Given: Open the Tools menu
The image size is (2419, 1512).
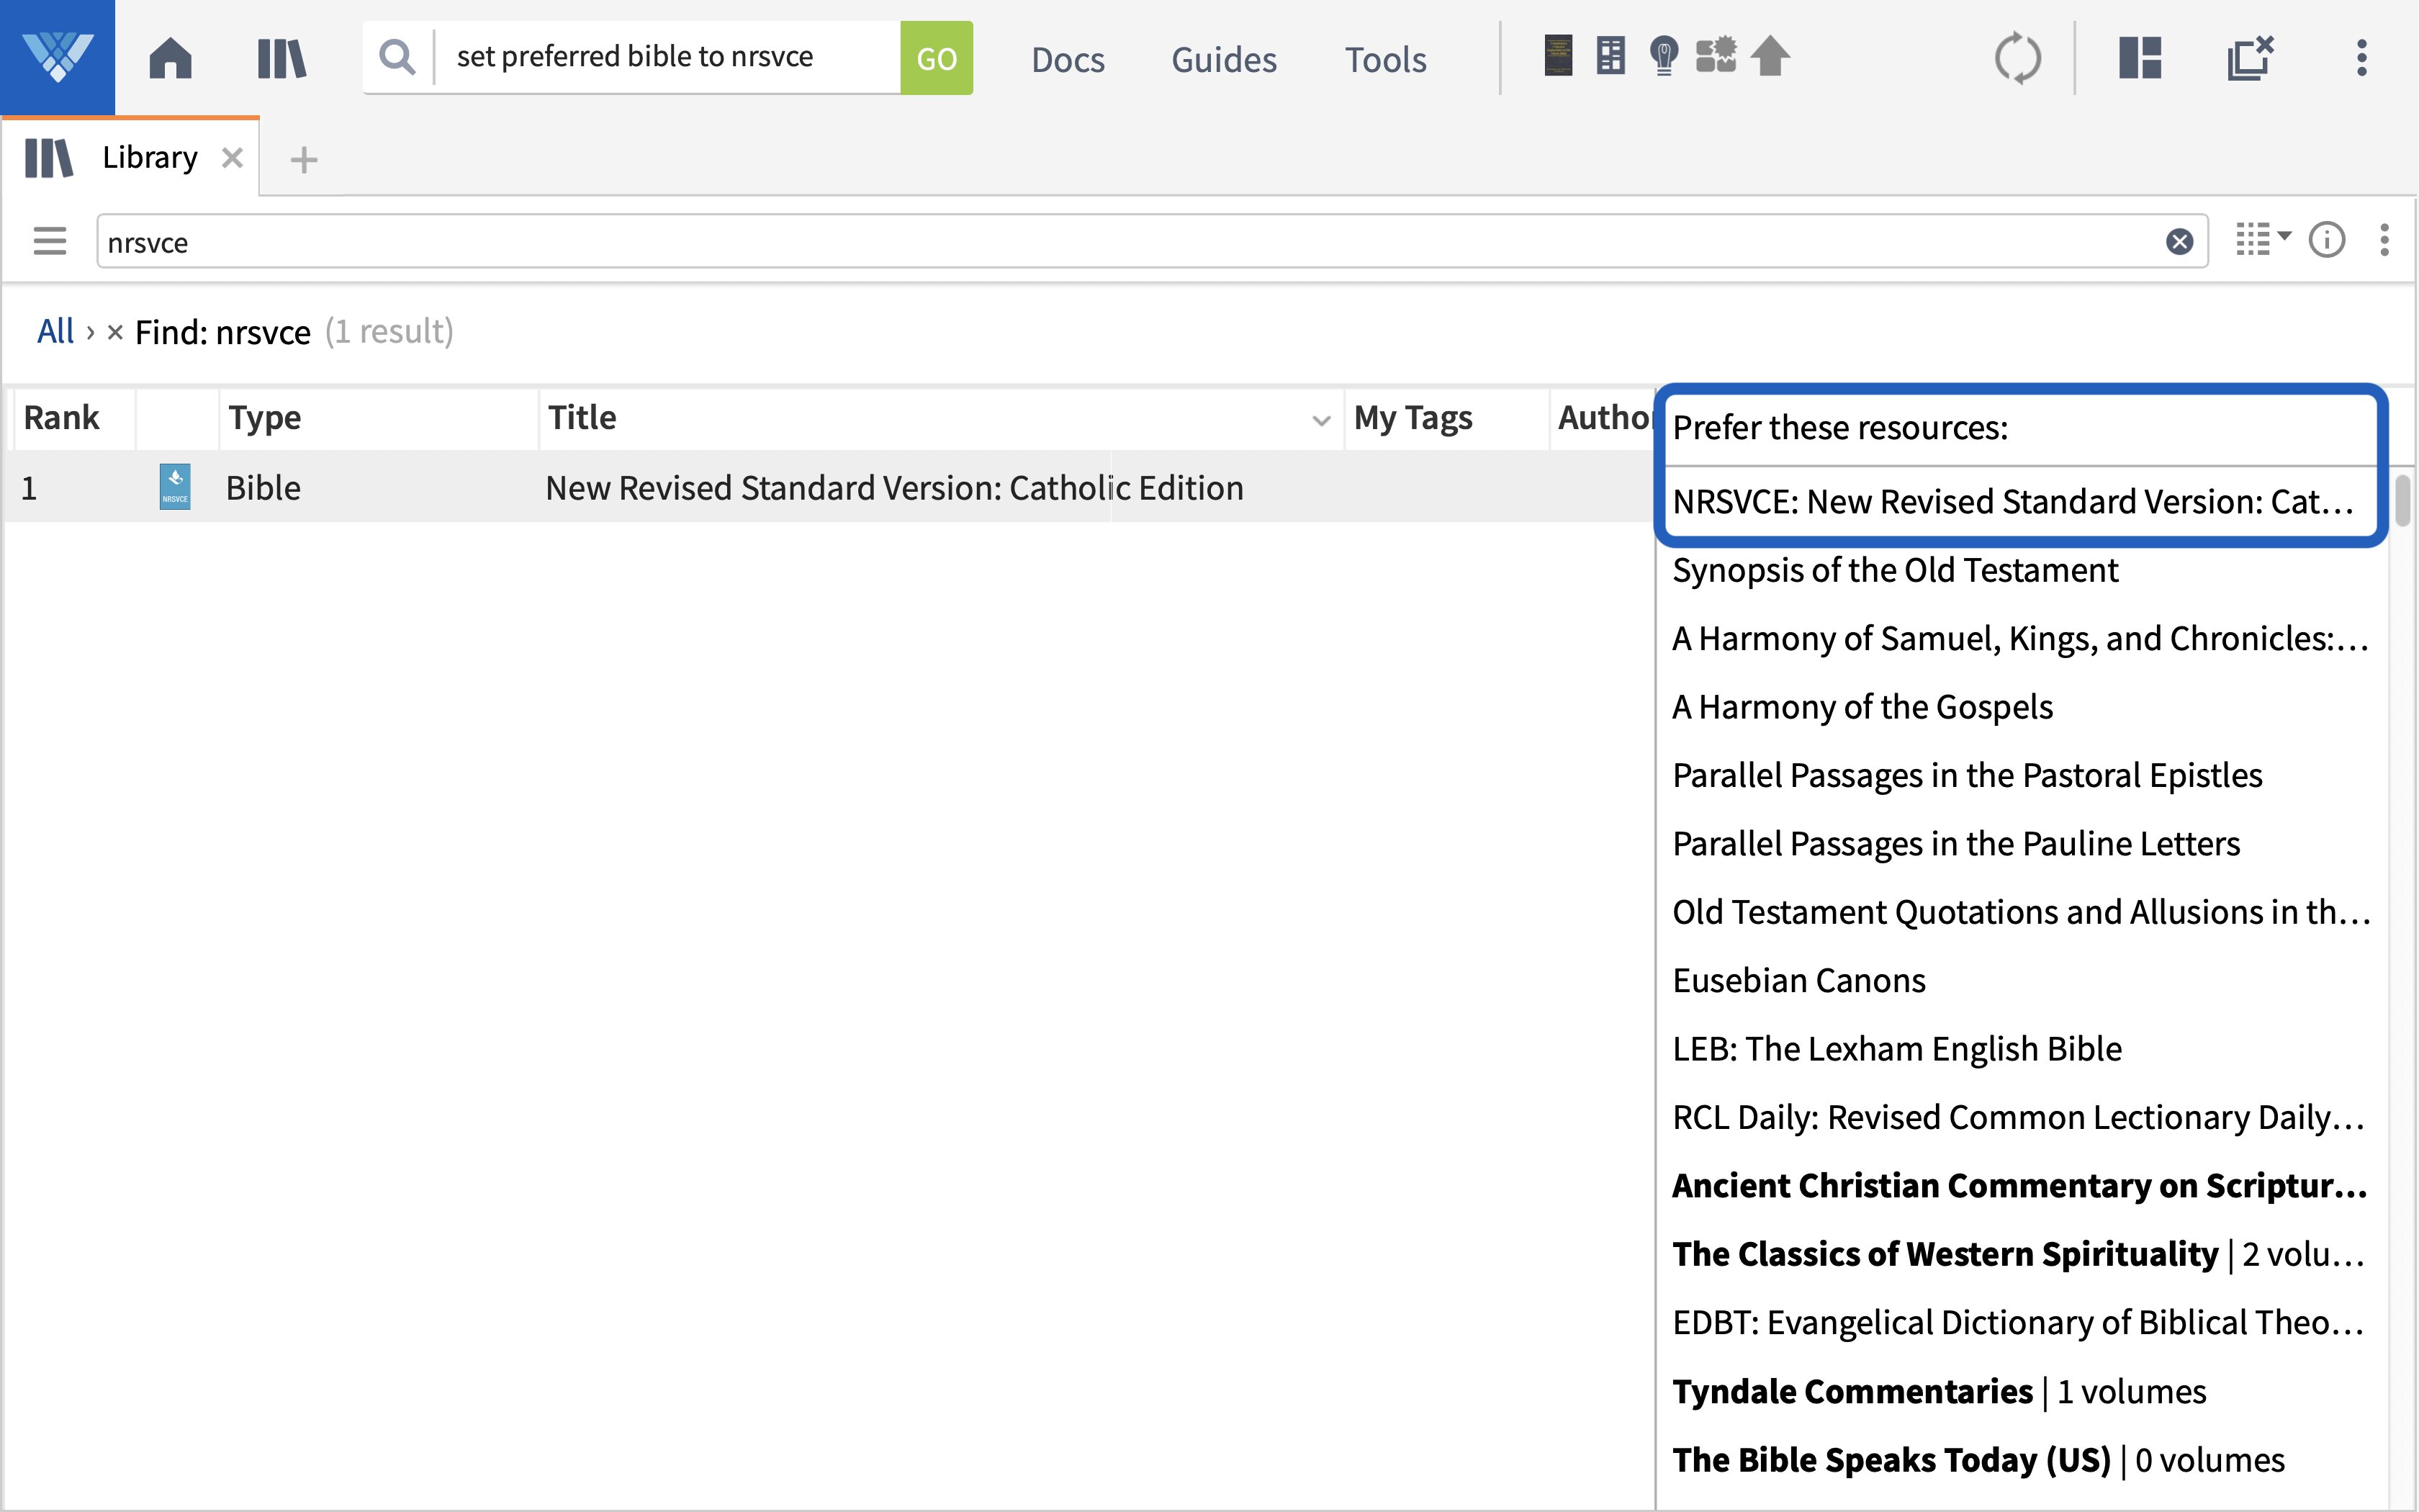Looking at the screenshot, I should 1385,59.
